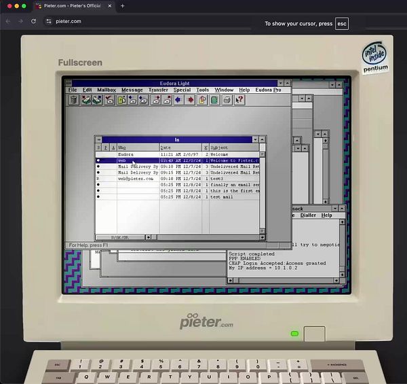407x384 pixels.
Task: Click down arrow of the Winsock log scrollbar
Action: click(342, 275)
